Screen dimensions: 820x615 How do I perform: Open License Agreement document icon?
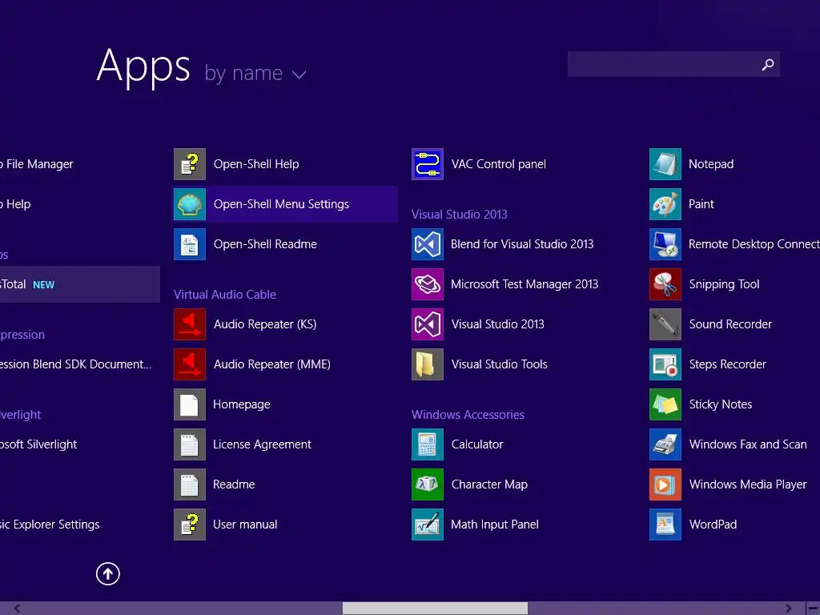[189, 444]
